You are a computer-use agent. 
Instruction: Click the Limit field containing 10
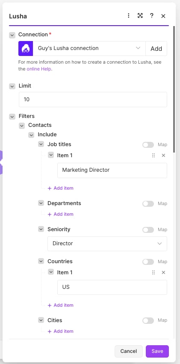click(93, 100)
